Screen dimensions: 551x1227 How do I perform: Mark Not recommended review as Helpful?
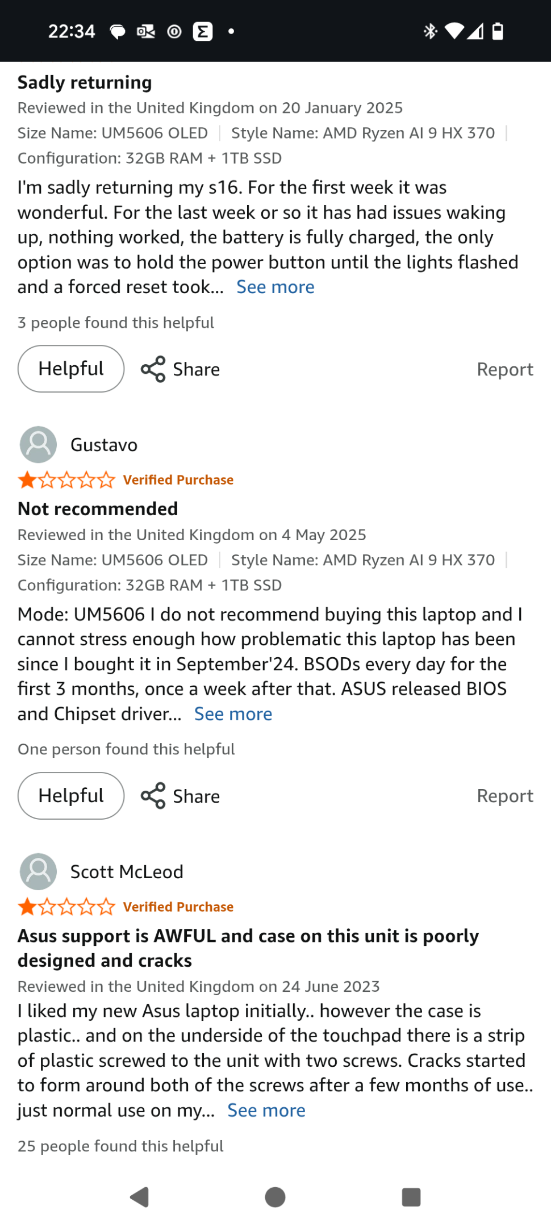pyautogui.click(x=71, y=796)
